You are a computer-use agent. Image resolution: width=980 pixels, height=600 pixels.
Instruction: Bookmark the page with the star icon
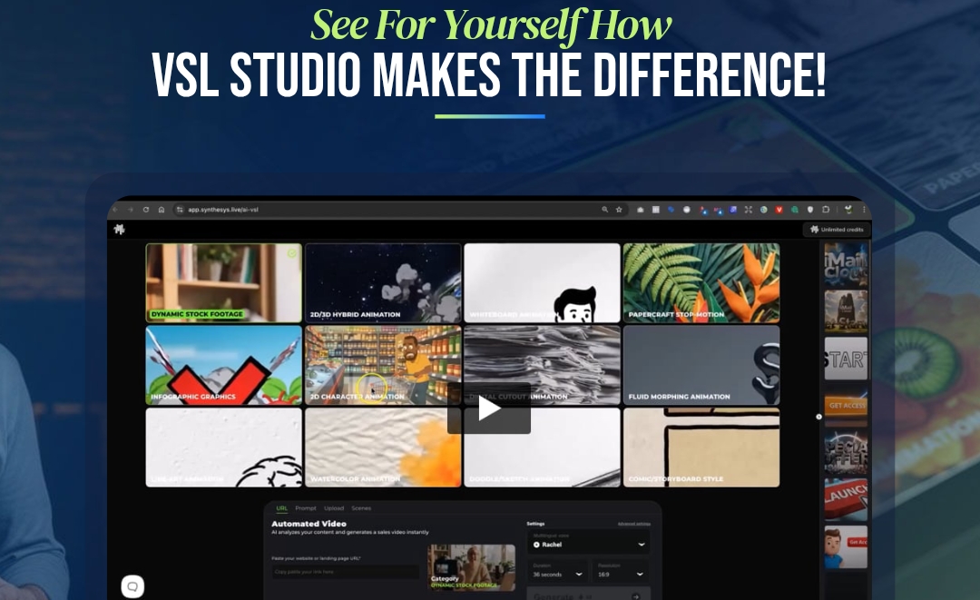tap(619, 209)
